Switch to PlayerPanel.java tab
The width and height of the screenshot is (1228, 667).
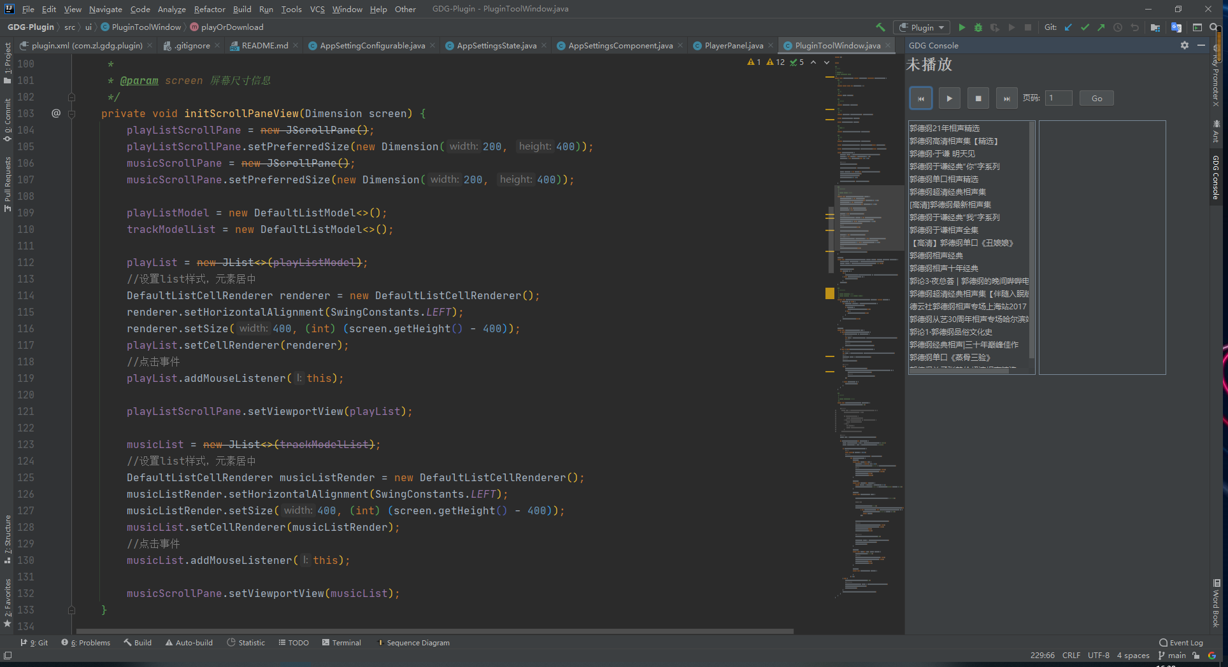point(734,46)
